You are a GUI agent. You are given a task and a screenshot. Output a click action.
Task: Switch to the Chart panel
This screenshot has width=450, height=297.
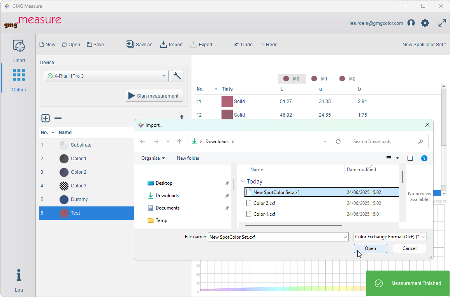[x=19, y=50]
